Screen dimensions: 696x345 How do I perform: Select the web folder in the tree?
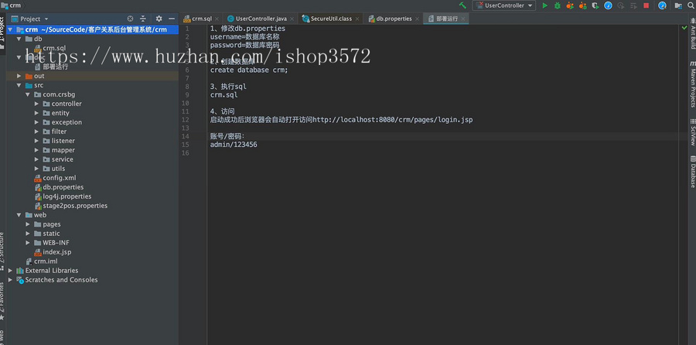(x=40, y=215)
